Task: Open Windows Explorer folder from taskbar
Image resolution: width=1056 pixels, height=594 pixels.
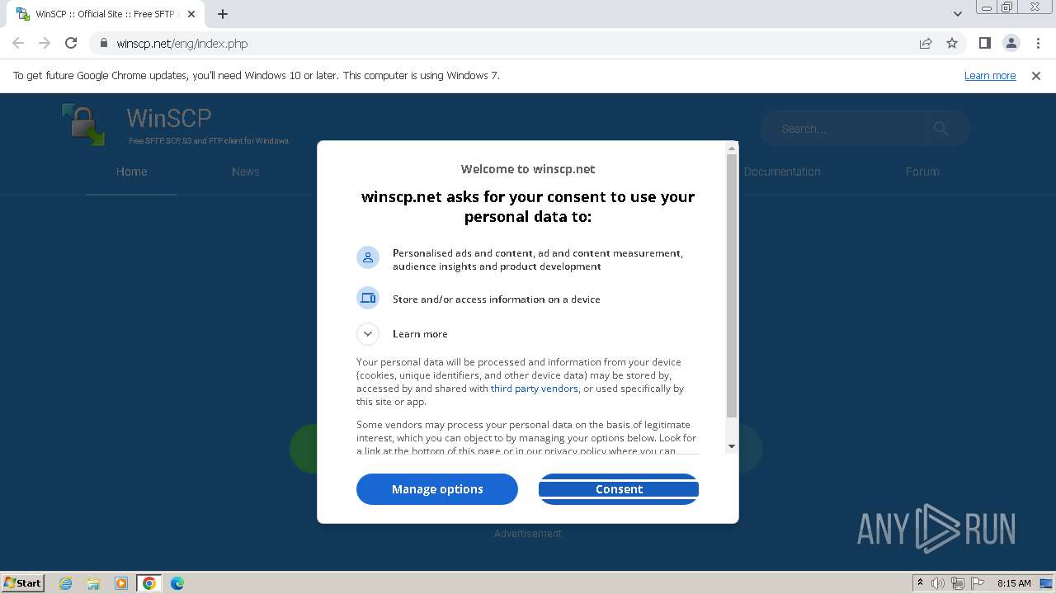Action: [x=93, y=583]
